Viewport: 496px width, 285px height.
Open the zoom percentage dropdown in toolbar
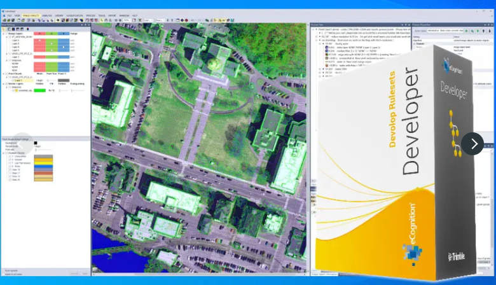tap(127, 20)
